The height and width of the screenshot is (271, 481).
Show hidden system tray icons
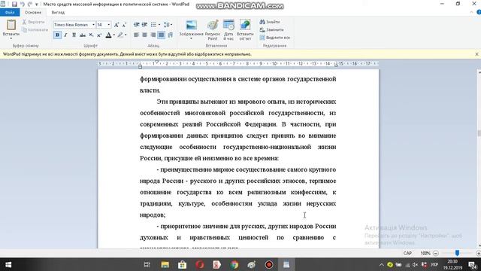click(x=381, y=264)
